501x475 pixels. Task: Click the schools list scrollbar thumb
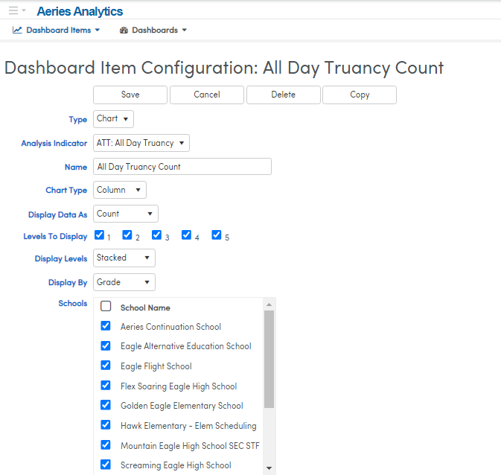click(269, 360)
